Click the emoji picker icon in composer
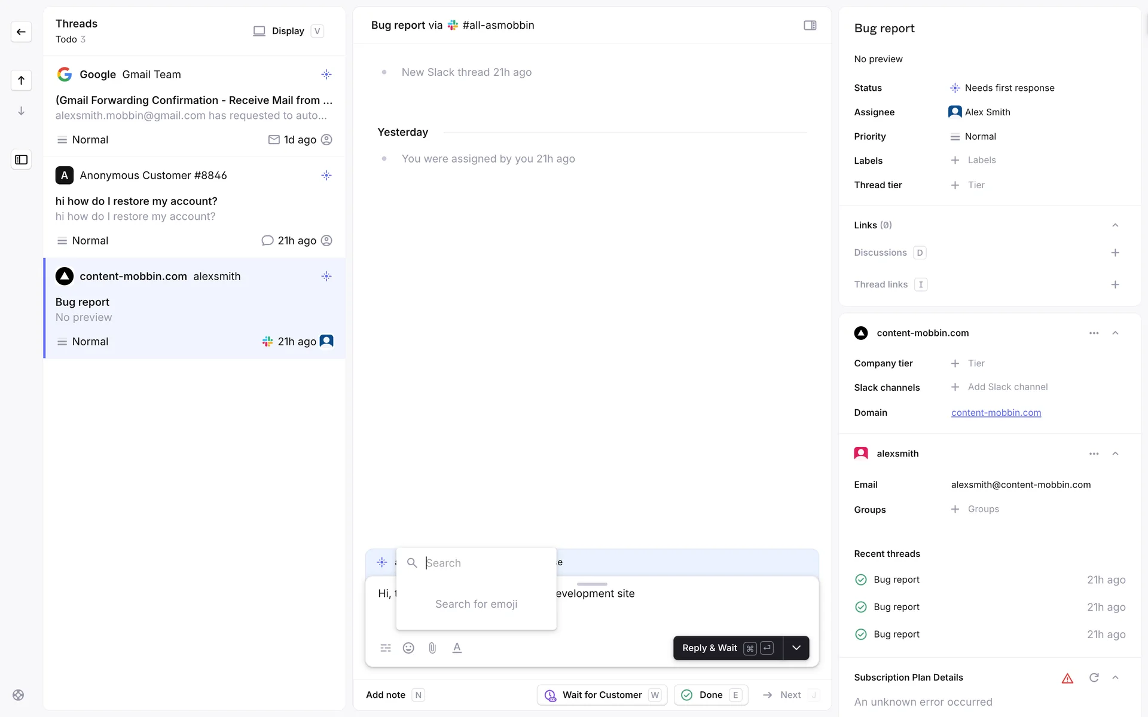The image size is (1148, 717). (x=408, y=648)
